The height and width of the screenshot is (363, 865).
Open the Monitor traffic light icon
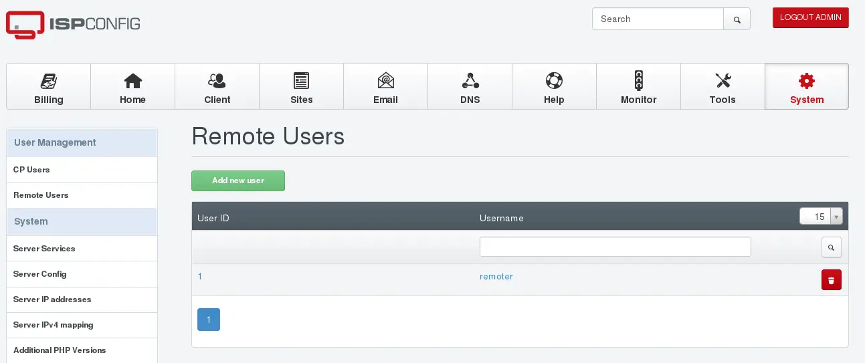638,81
